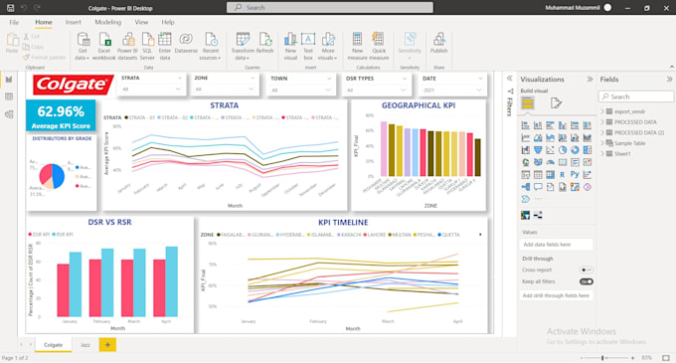The image size is (676, 363).
Task: Click Add data fields here well
Action: [x=556, y=245]
